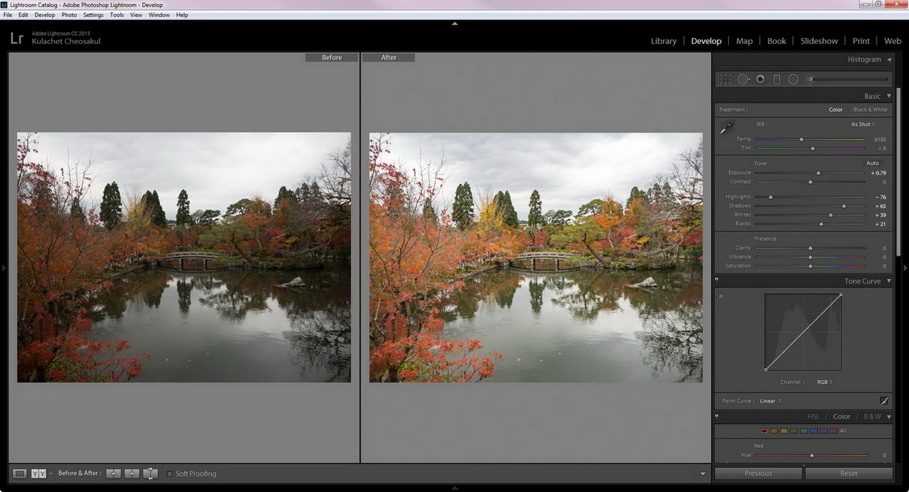Click the edit point curve icon
This screenshot has width=909, height=492.
884,400
